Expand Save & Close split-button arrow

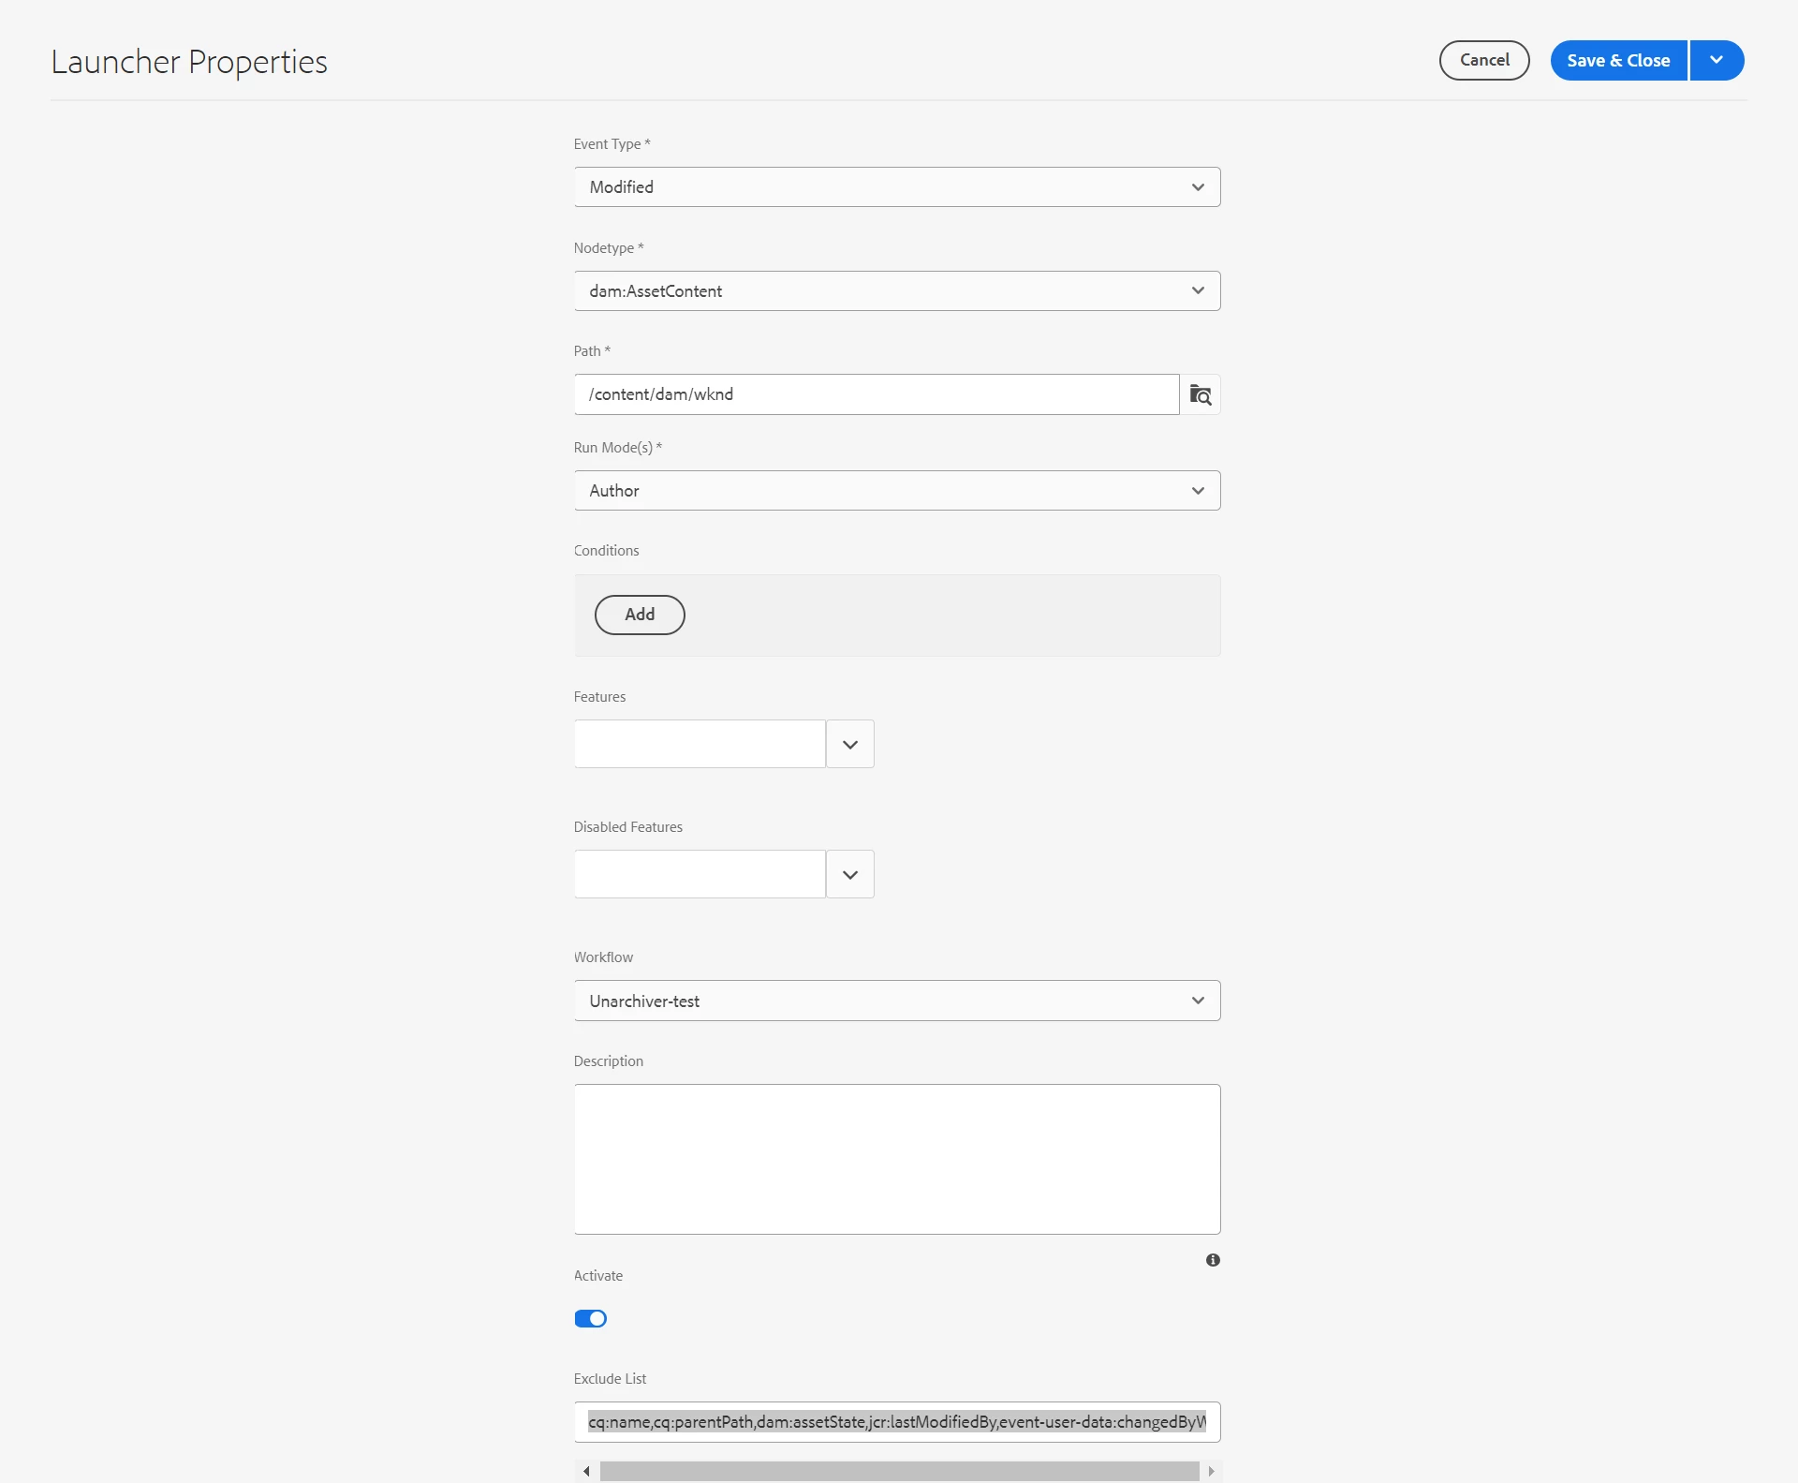(x=1716, y=60)
